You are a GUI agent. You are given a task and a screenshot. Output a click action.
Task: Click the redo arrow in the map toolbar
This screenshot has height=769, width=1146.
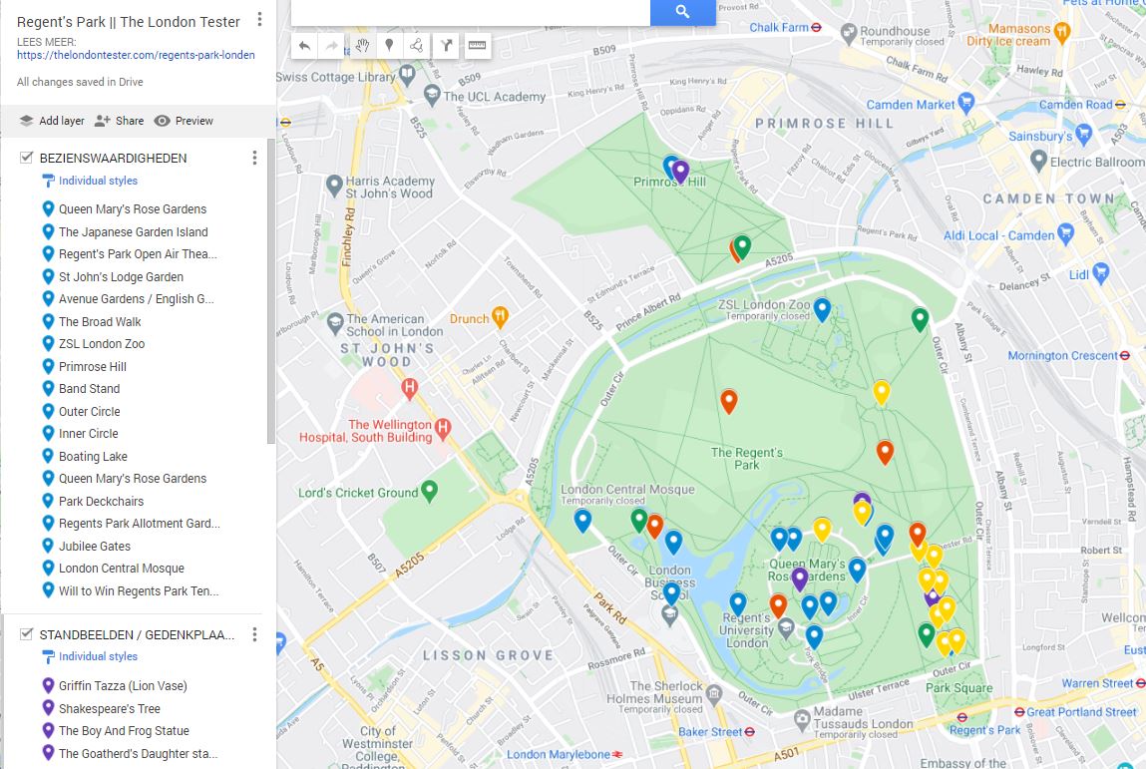(332, 46)
